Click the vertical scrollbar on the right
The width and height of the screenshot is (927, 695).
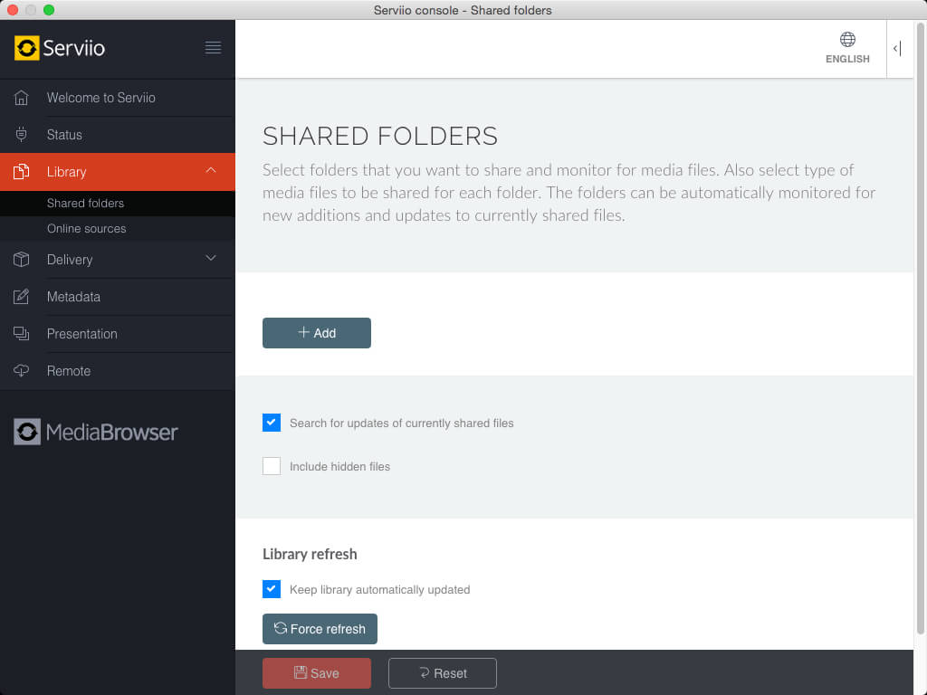(x=921, y=335)
